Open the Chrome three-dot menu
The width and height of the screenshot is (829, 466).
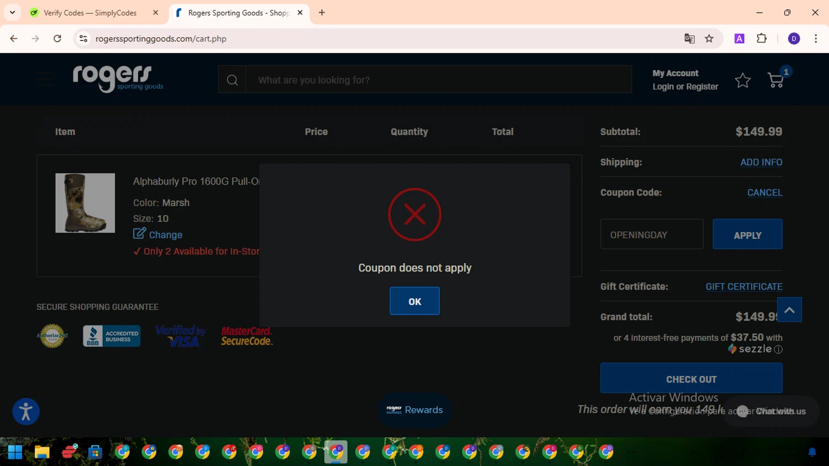pos(816,39)
